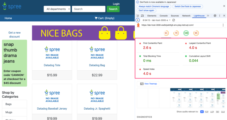This screenshot has height=120, width=227.
Task: Click the shopping cart icon
Action: point(96,18)
